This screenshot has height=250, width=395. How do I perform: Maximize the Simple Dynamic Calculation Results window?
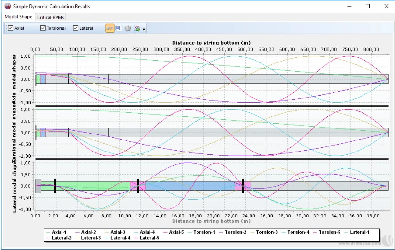click(368, 6)
